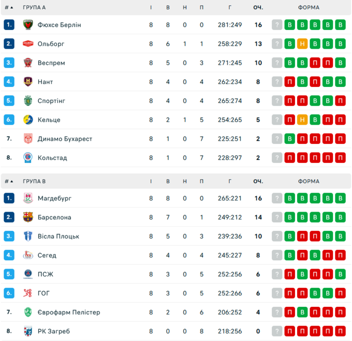Click the Aalborg team crest icon

tap(28, 44)
